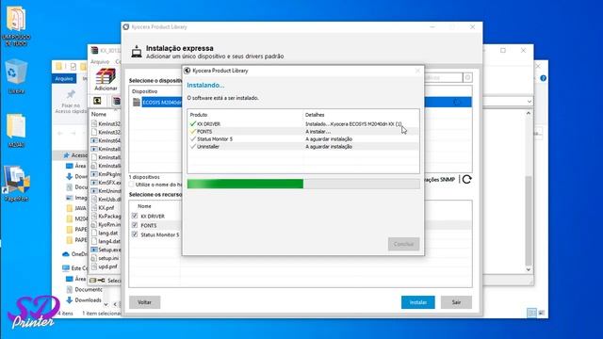Click the search clear icon in installer
The width and height of the screenshot is (603, 339).
(467, 77)
